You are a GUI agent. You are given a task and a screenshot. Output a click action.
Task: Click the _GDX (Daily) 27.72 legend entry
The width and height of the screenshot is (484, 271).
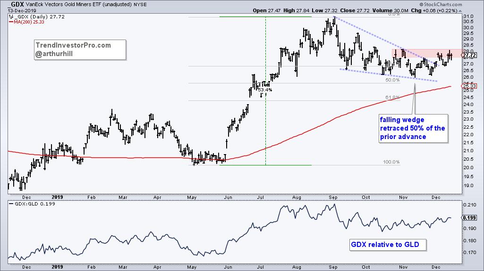point(40,16)
